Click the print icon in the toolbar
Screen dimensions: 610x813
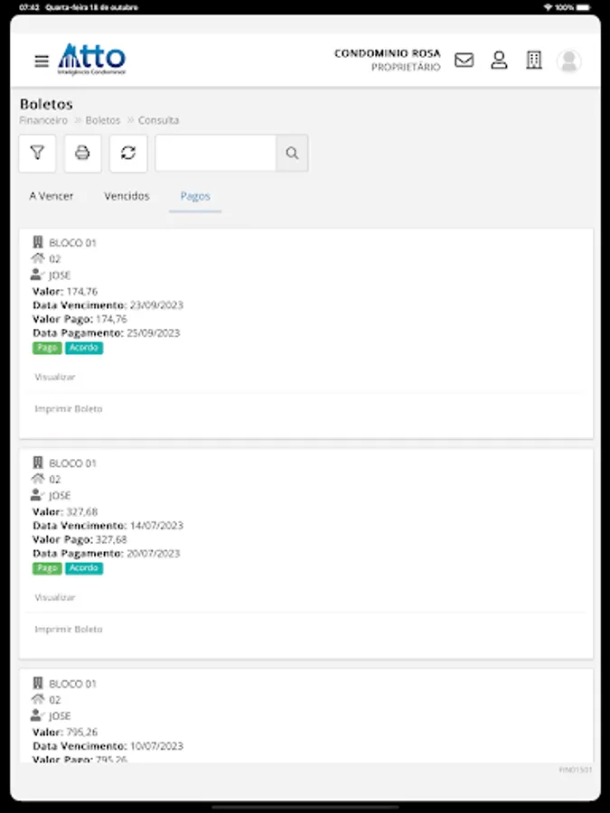pos(82,153)
